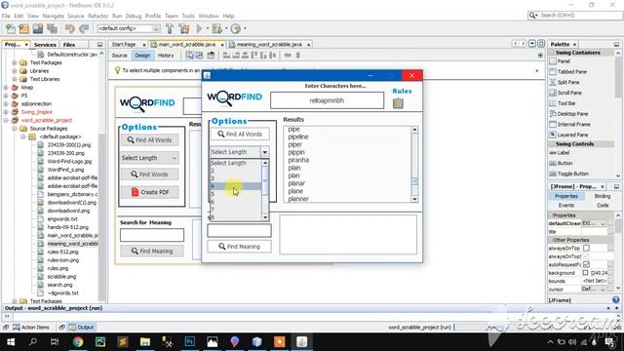Click the New Project toolbar icon
This screenshot has width=624, height=351.
23,28
